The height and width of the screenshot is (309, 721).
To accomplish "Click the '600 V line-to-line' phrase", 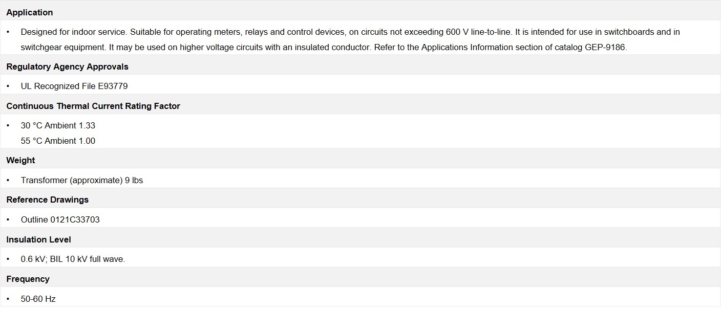I will [x=478, y=32].
